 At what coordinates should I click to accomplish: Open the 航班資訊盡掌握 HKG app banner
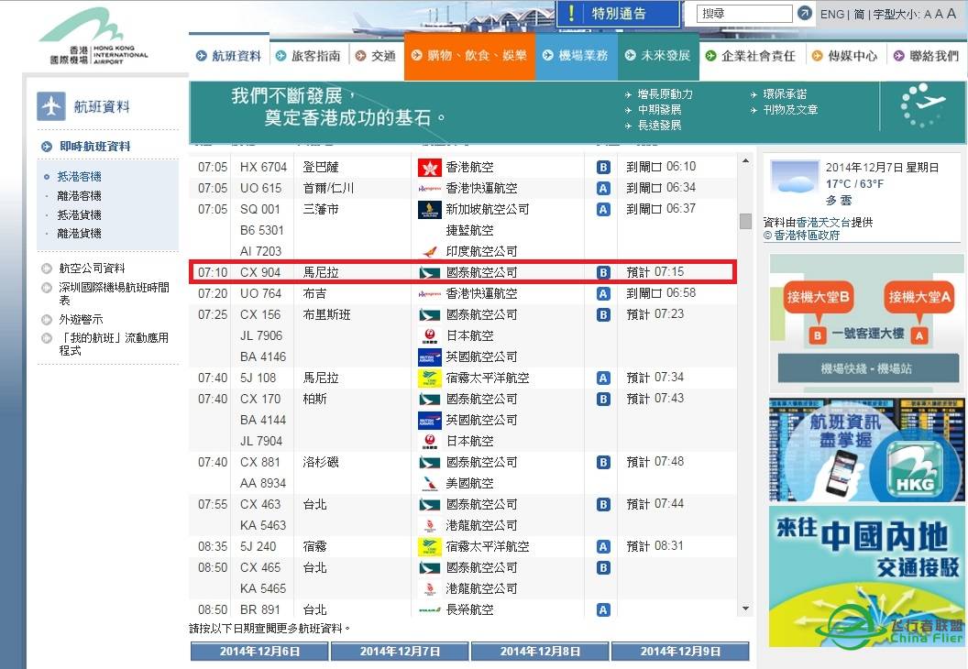coord(866,450)
